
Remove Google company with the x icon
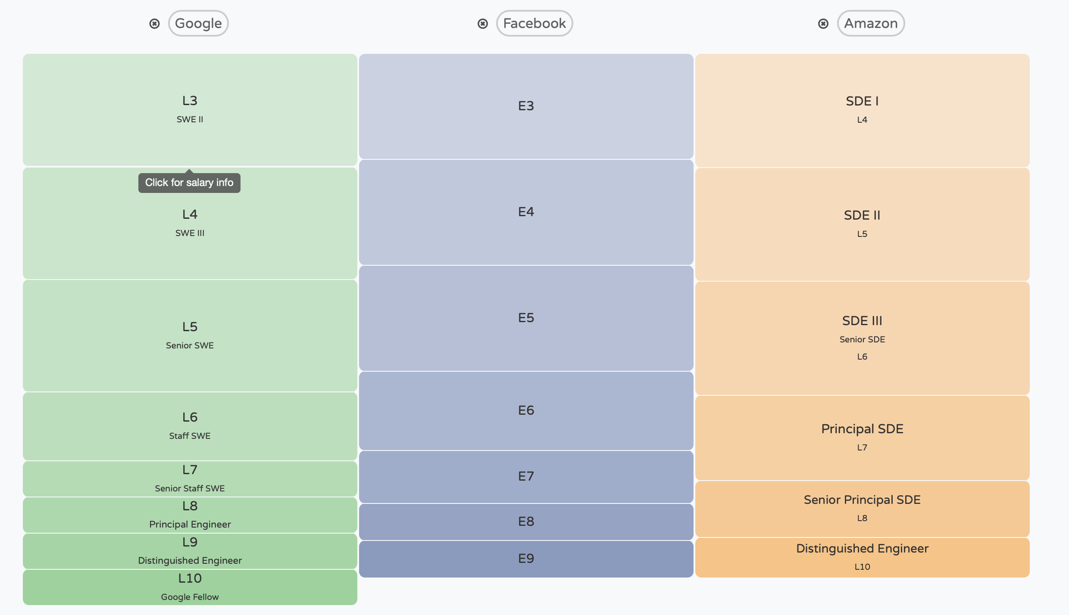tap(154, 24)
